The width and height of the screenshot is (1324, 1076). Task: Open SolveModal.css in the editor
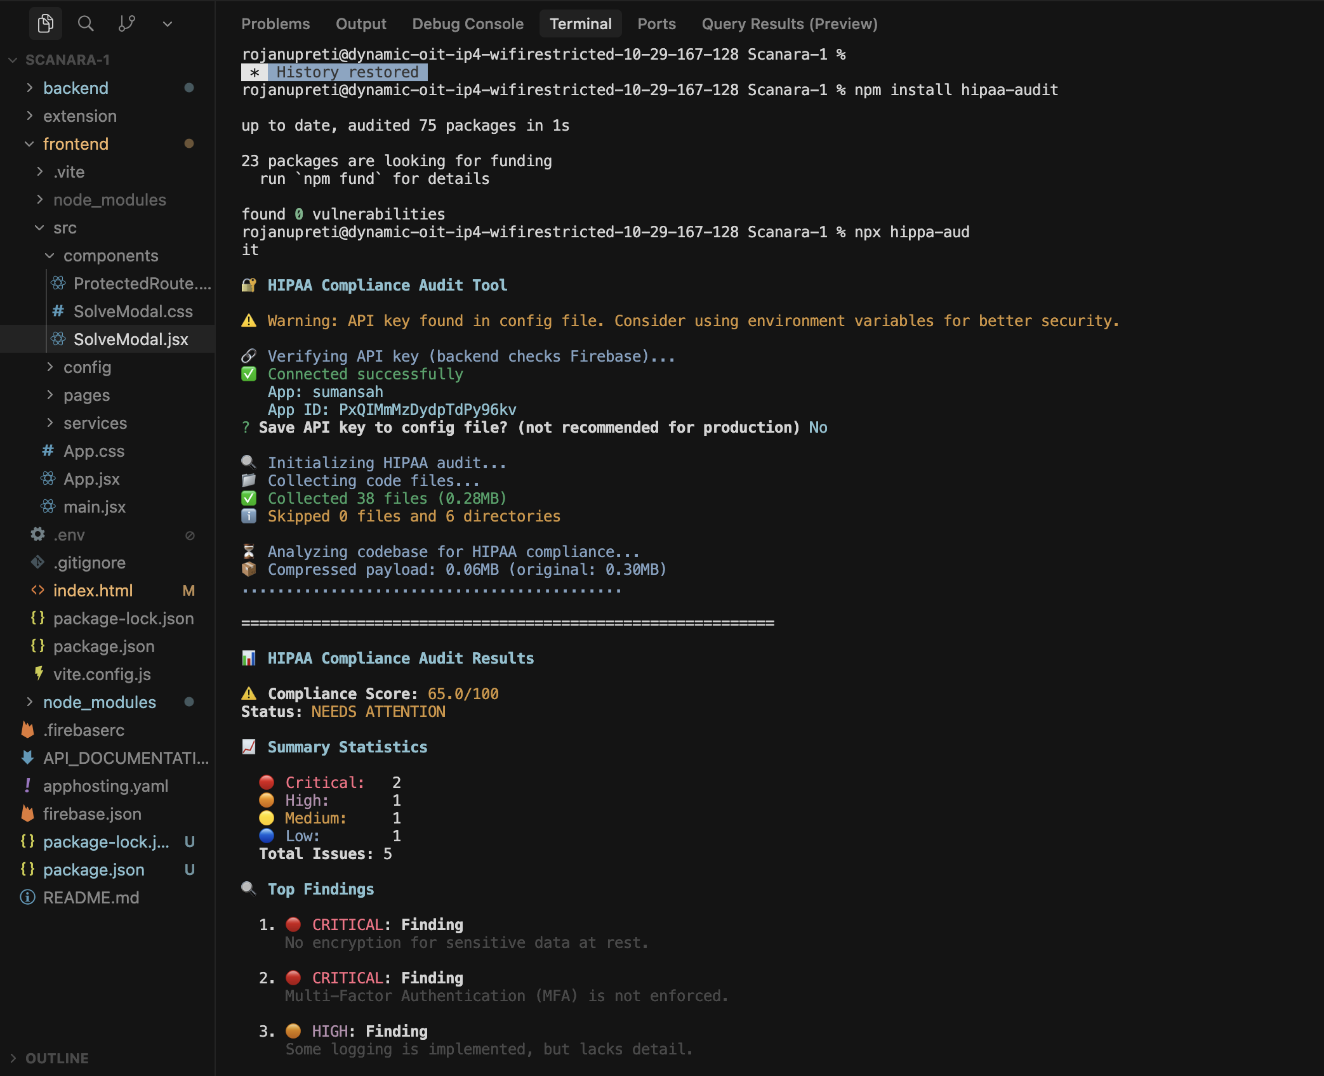[x=133, y=311]
